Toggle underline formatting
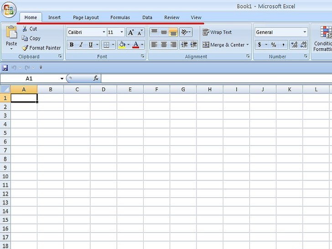332x249 pixels. (x=91, y=45)
